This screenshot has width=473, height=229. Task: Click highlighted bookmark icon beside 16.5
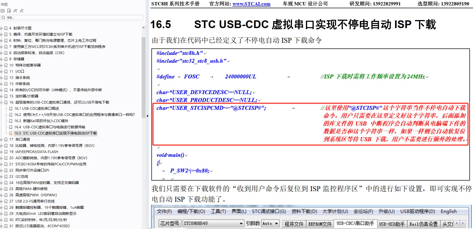11,133
